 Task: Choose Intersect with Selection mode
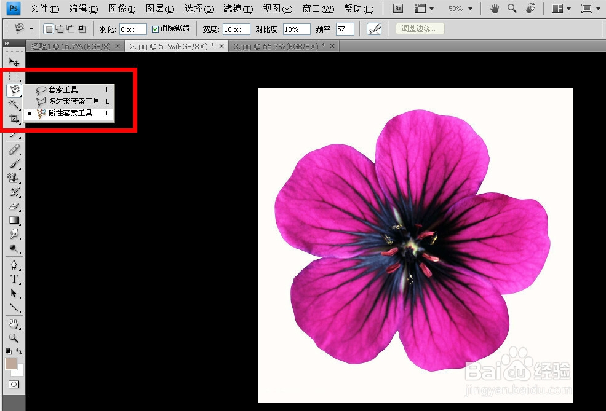pos(81,28)
